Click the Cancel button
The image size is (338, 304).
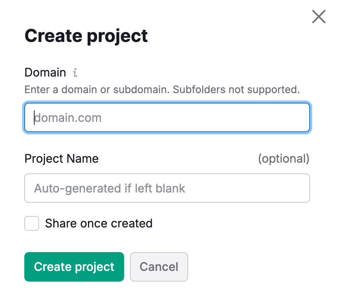tap(159, 267)
